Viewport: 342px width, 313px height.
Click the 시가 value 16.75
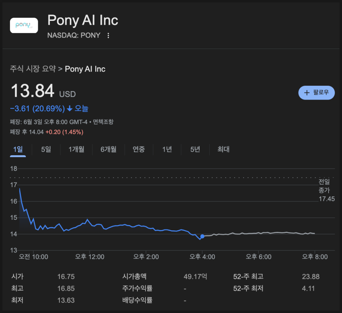pyautogui.click(x=66, y=277)
